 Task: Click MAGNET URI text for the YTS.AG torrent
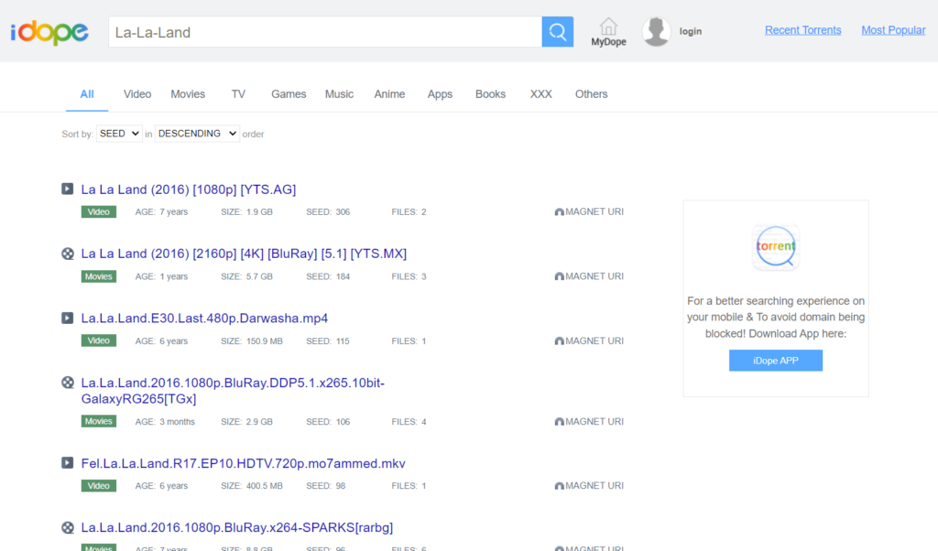click(x=594, y=211)
